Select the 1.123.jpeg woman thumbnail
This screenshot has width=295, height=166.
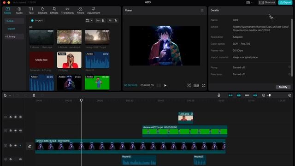[x=69, y=60]
